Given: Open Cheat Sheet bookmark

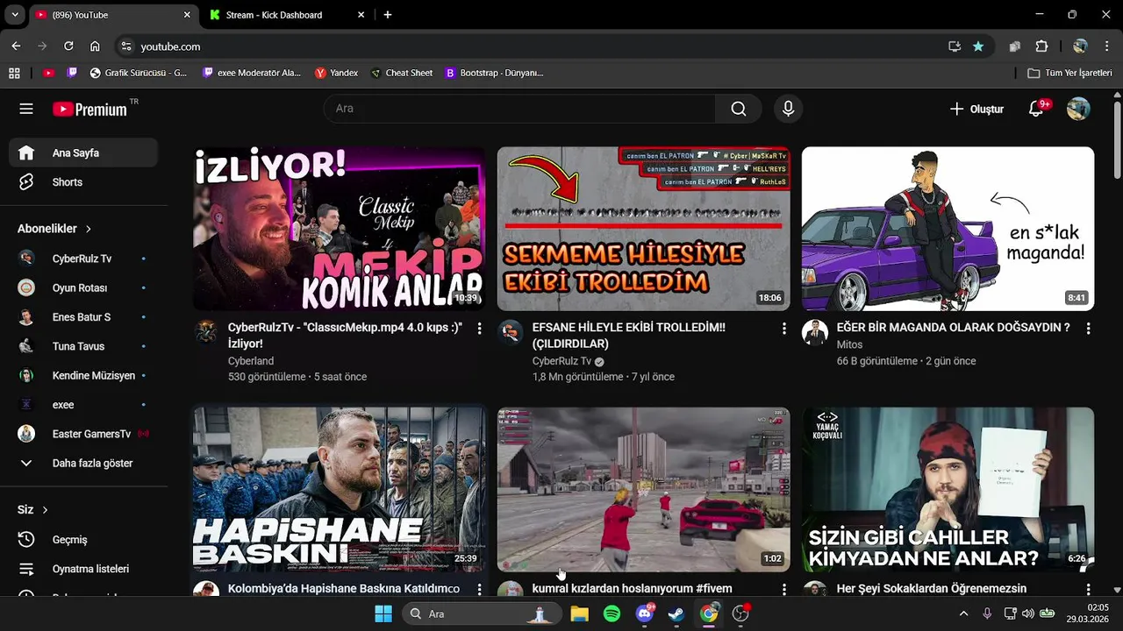Looking at the screenshot, I should (x=402, y=73).
